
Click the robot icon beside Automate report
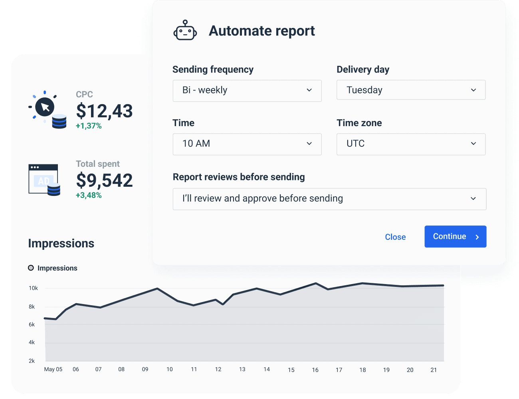tap(185, 31)
